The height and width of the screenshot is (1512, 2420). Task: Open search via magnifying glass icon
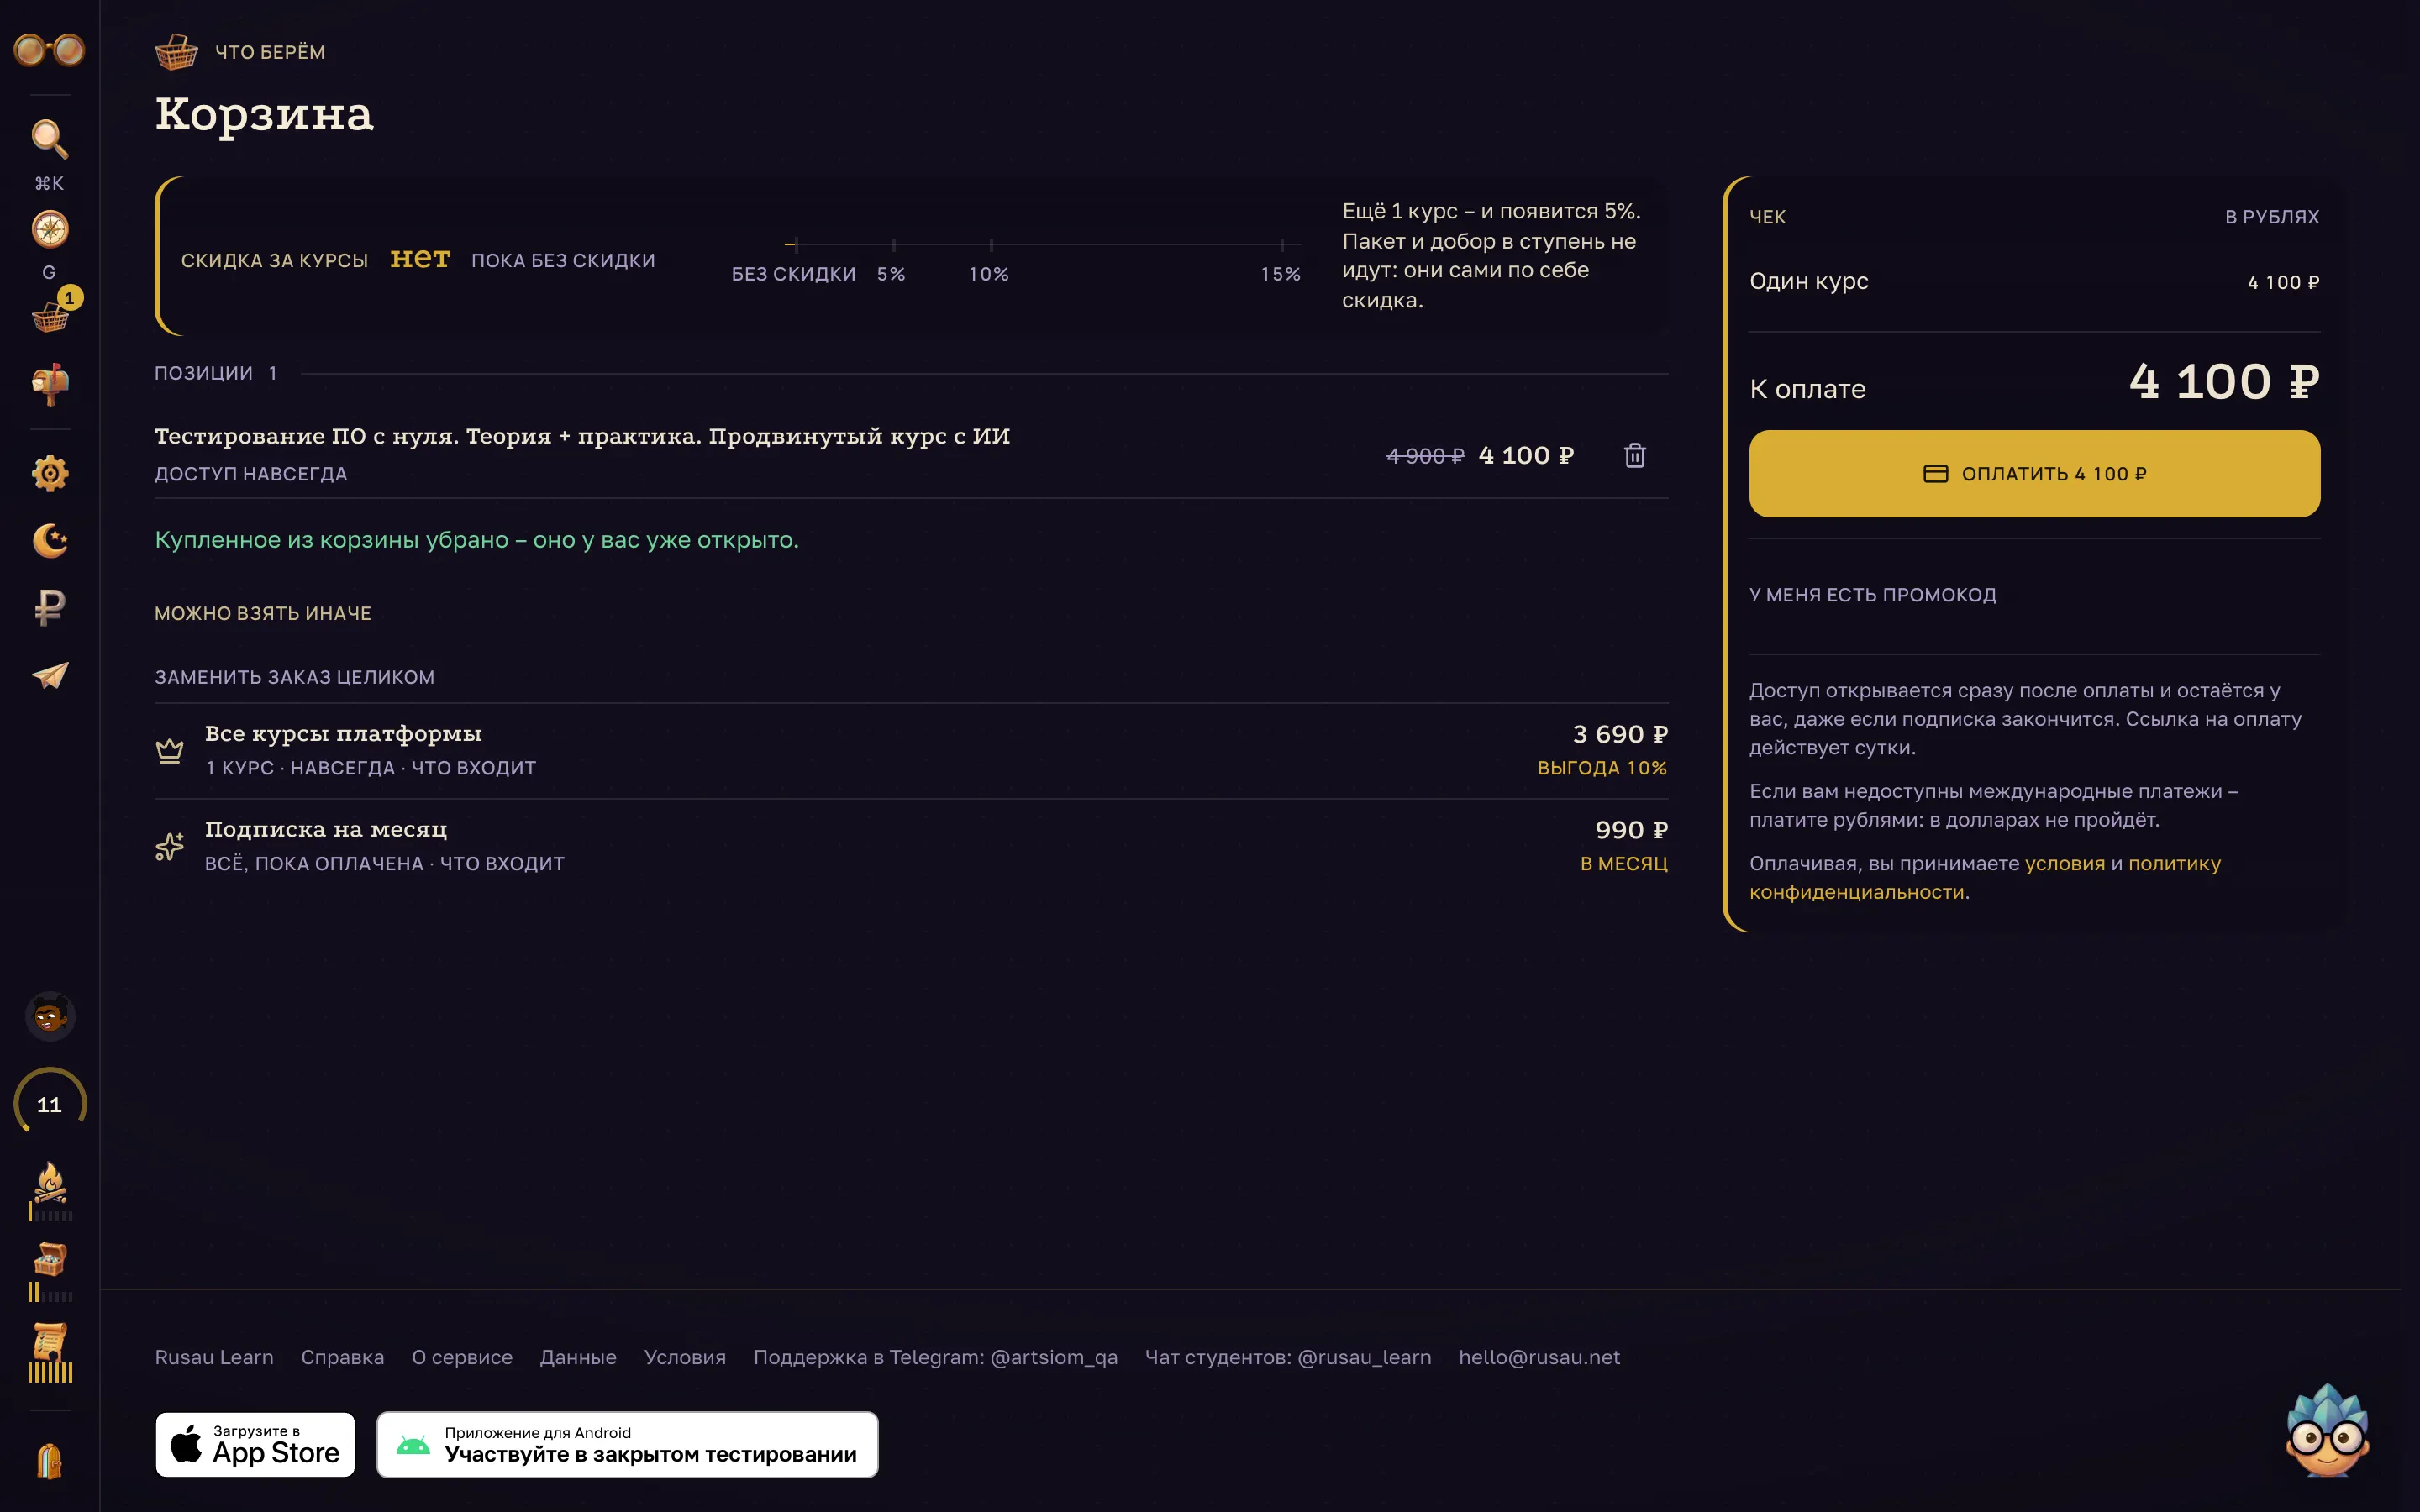pyautogui.click(x=49, y=139)
